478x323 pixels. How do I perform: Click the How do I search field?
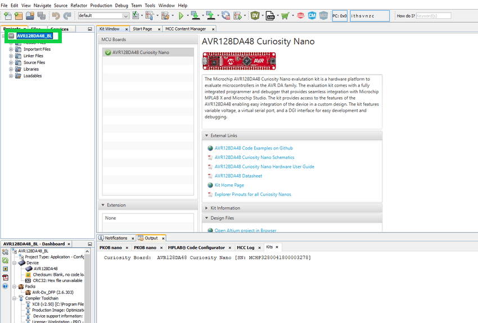pyautogui.click(x=434, y=16)
